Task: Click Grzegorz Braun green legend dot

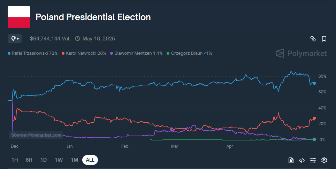Action: click(168, 53)
